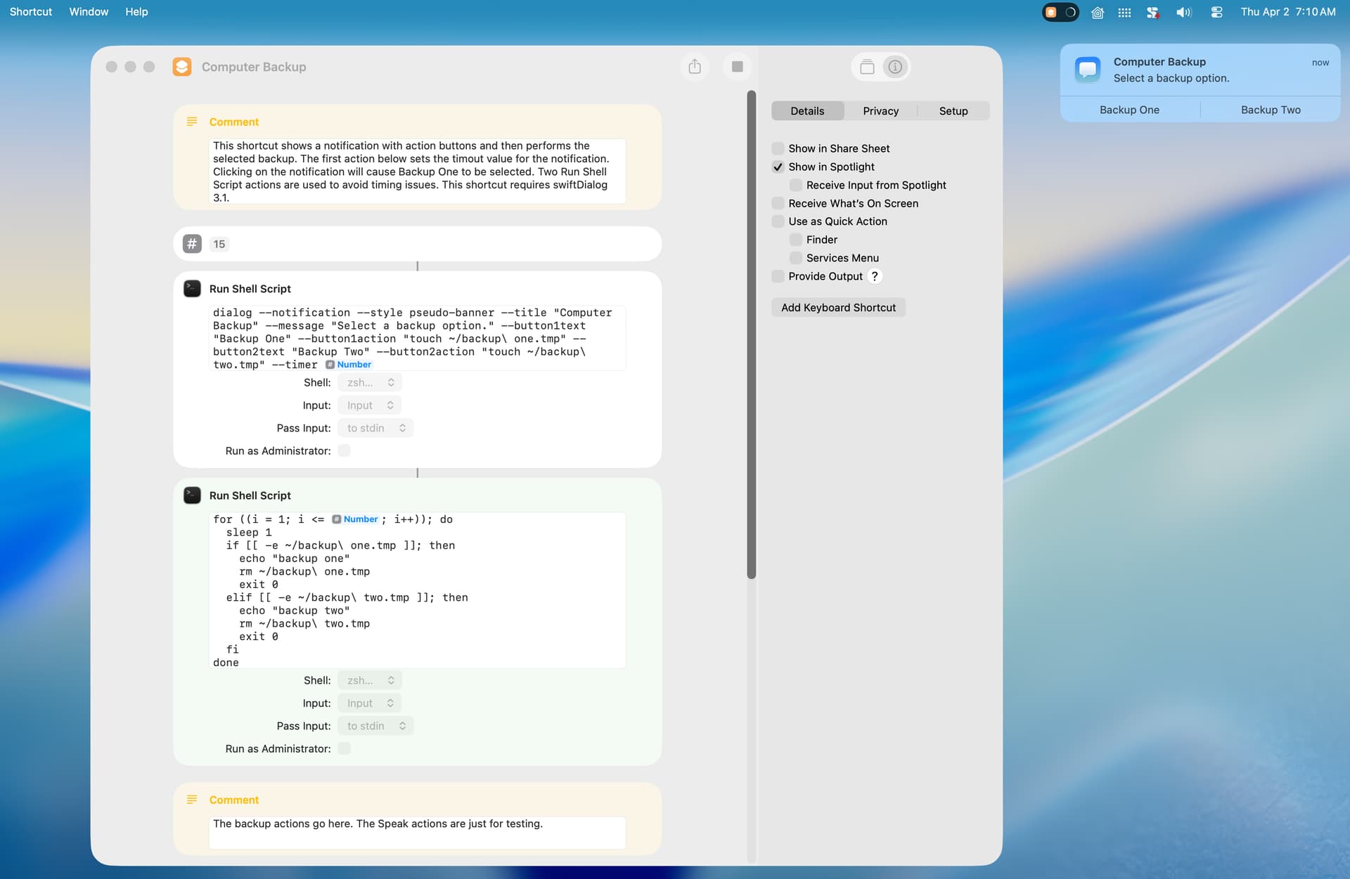Switch to the Privacy tab

point(880,111)
